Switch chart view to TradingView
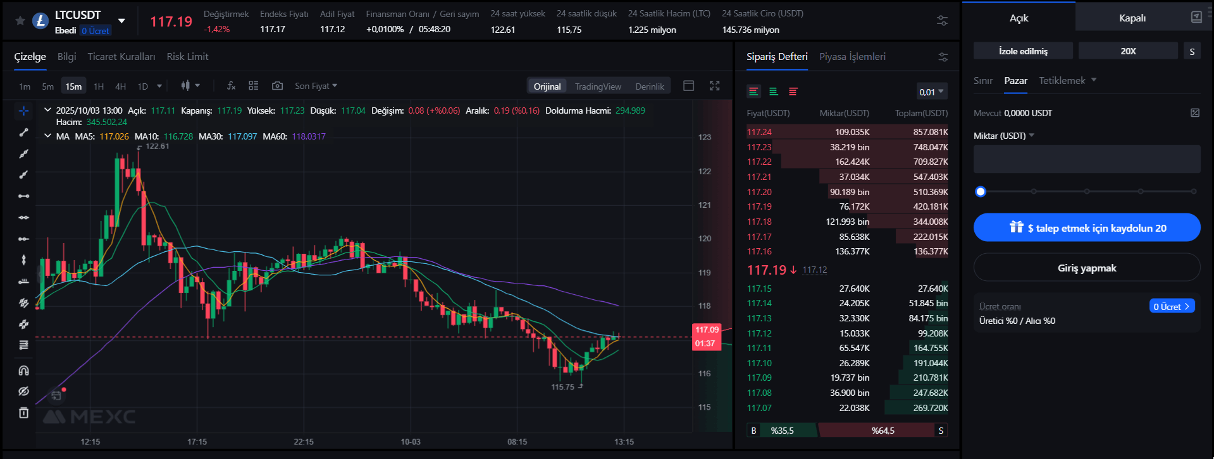The image size is (1214, 459). coord(597,86)
